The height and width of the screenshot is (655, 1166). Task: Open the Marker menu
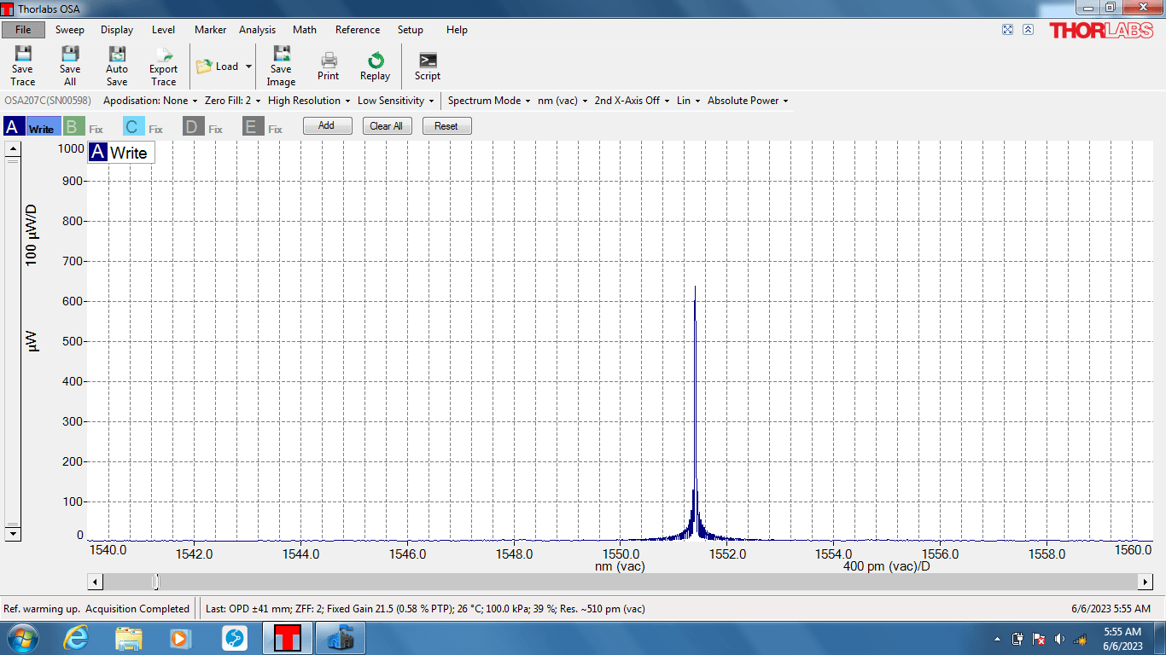point(210,30)
